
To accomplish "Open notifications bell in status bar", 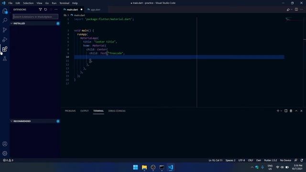I will (x=302, y=160).
